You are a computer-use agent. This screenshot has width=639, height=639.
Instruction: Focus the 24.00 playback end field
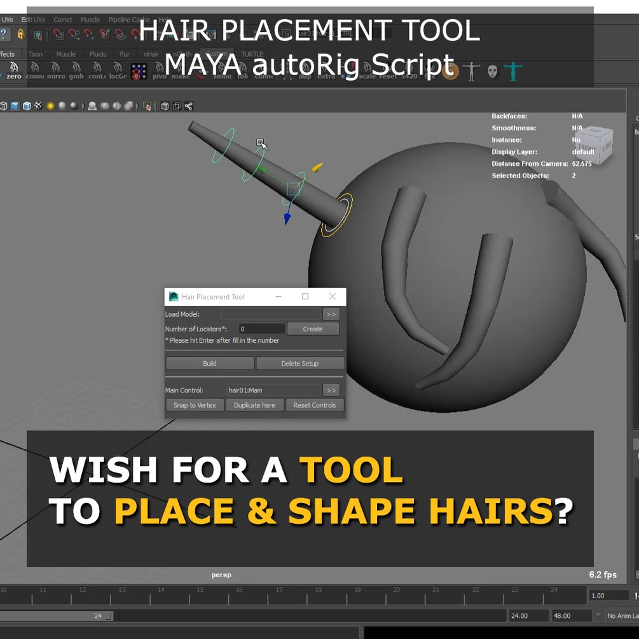(x=528, y=615)
